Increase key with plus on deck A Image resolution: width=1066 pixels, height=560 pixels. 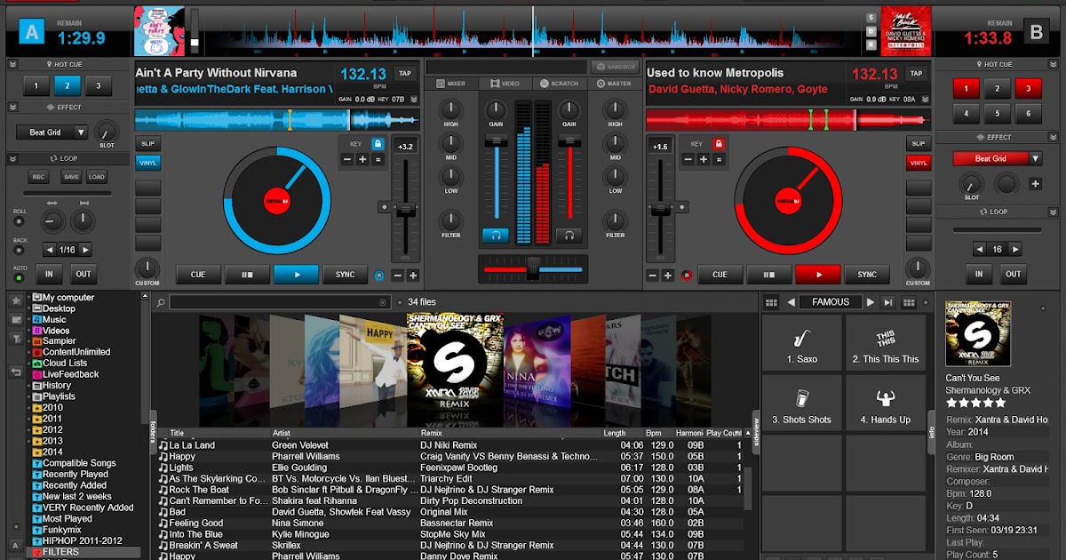point(362,159)
